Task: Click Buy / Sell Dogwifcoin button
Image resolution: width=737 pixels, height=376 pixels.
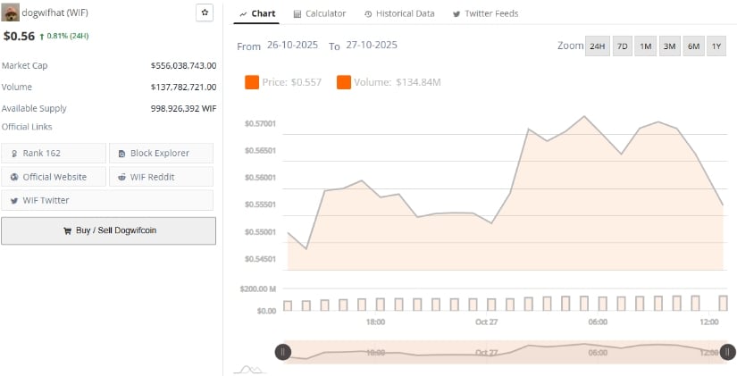Action: 108,230
